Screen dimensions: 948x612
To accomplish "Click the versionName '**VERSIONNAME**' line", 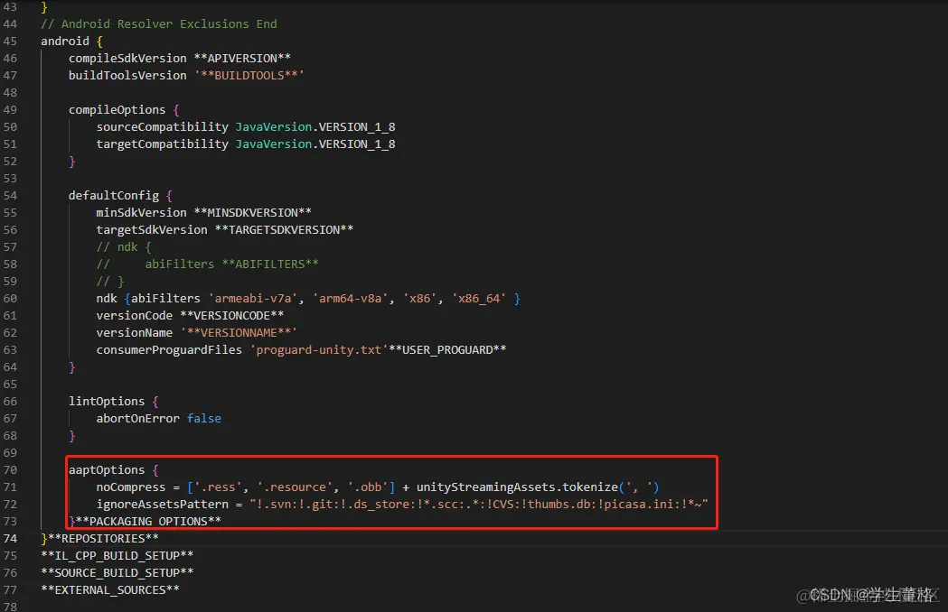I will (x=196, y=333).
